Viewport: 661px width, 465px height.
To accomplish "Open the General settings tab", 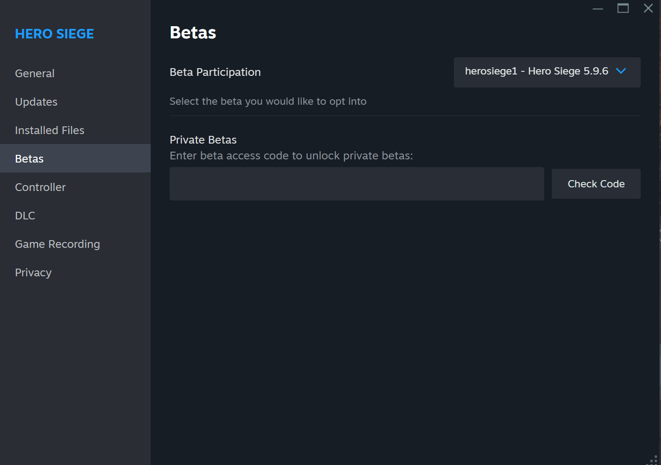I will tap(75, 73).
